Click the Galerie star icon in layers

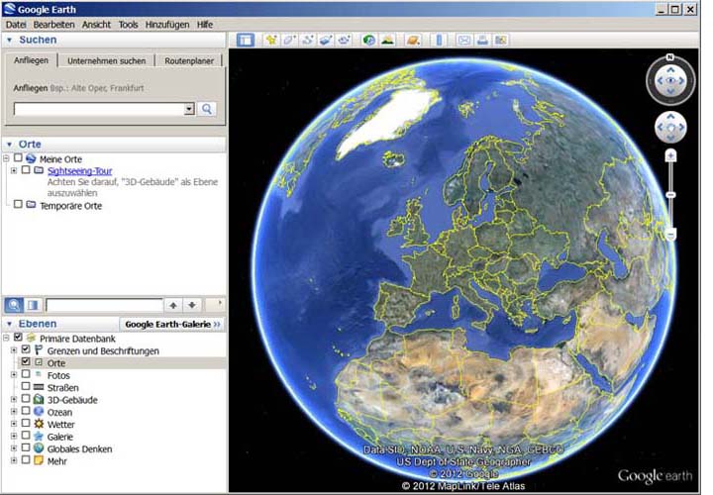pos(39,437)
